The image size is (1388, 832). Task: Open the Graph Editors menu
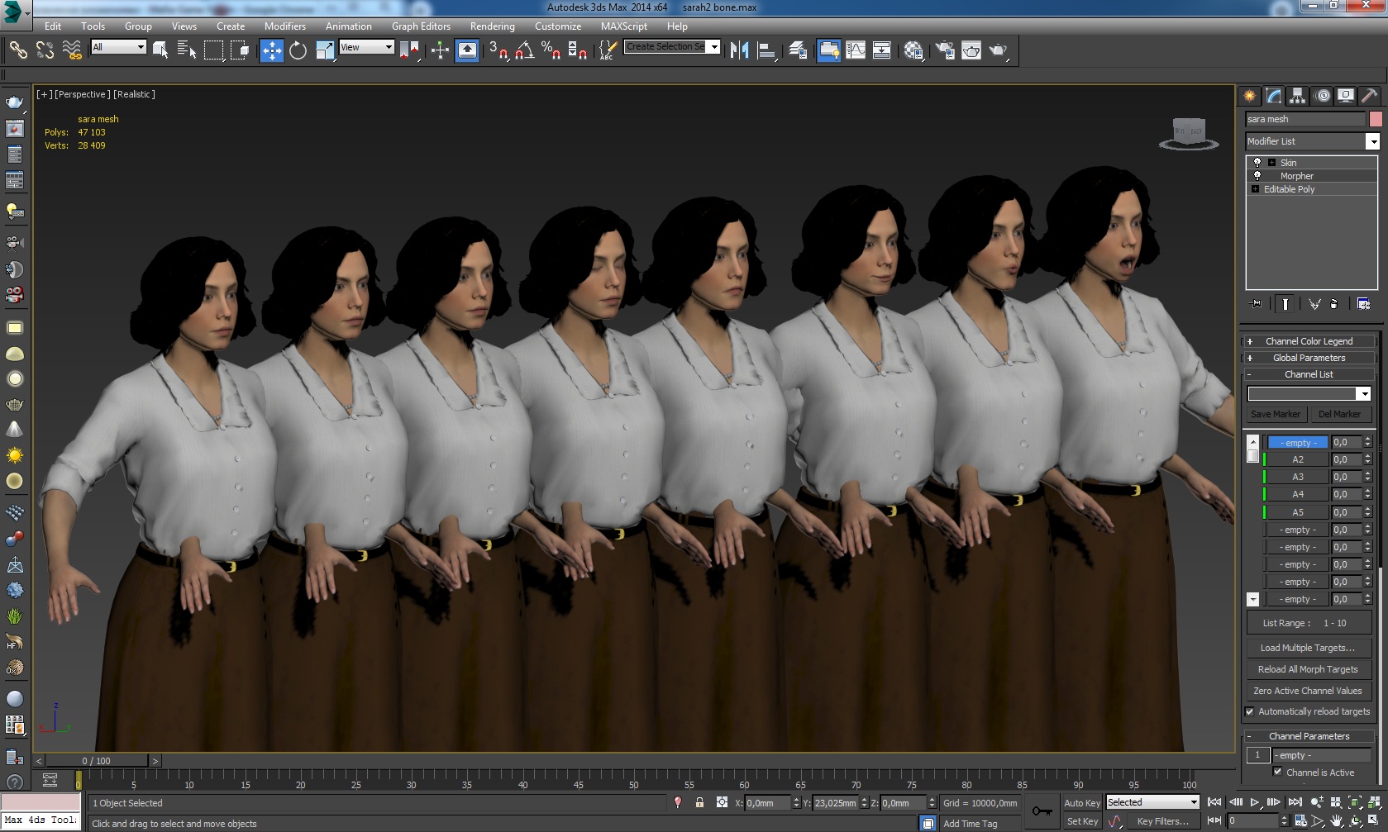pos(421,26)
